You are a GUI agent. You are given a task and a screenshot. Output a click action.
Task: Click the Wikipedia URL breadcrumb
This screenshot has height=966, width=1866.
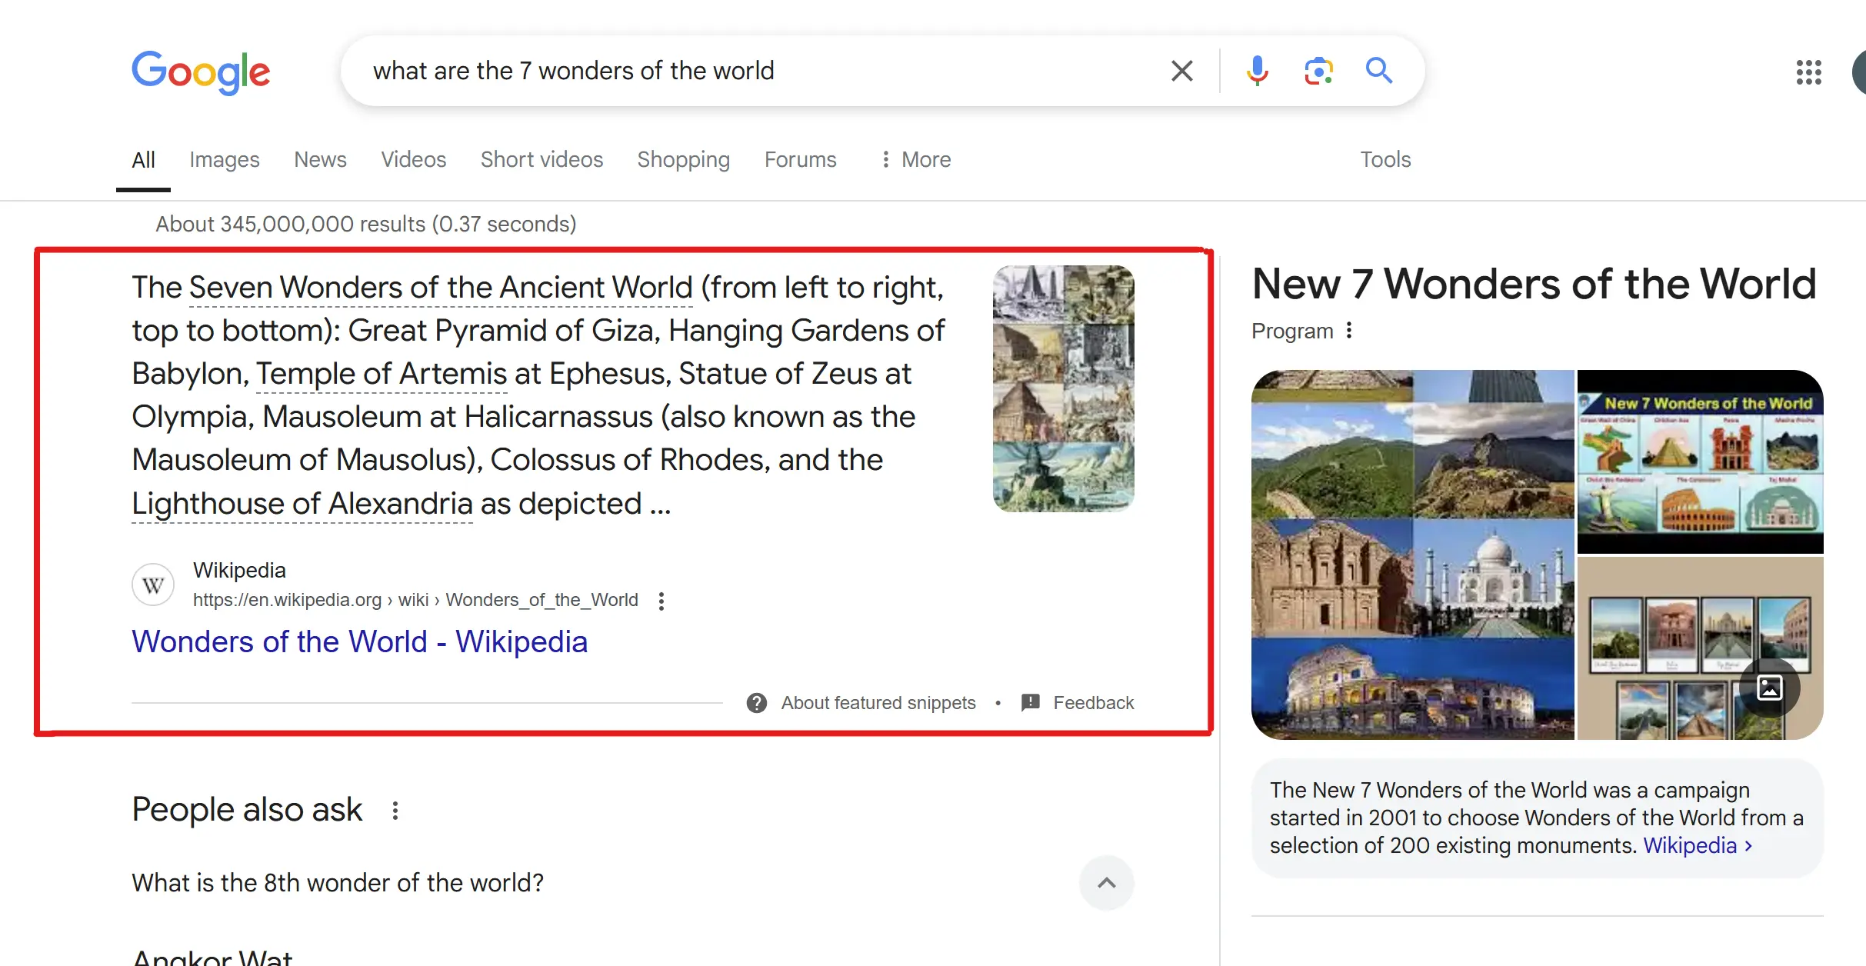coord(415,600)
